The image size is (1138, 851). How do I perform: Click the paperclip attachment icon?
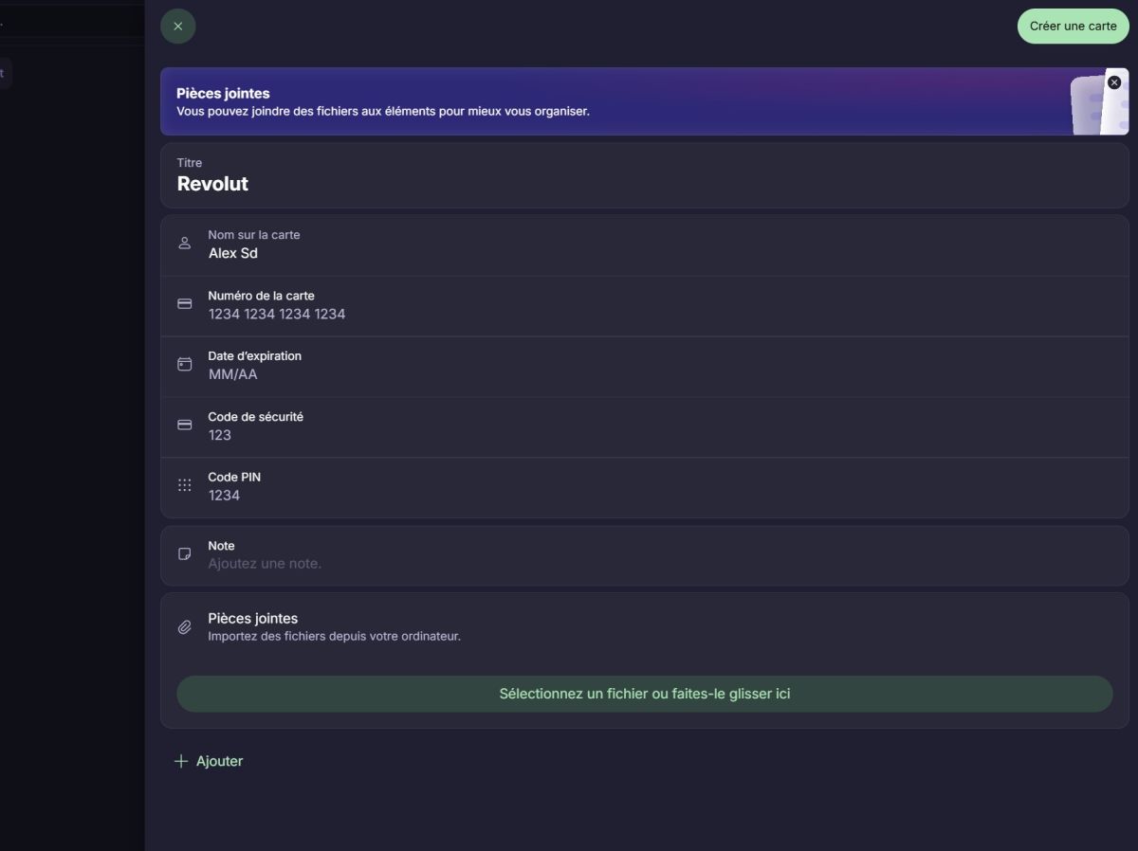click(x=185, y=627)
